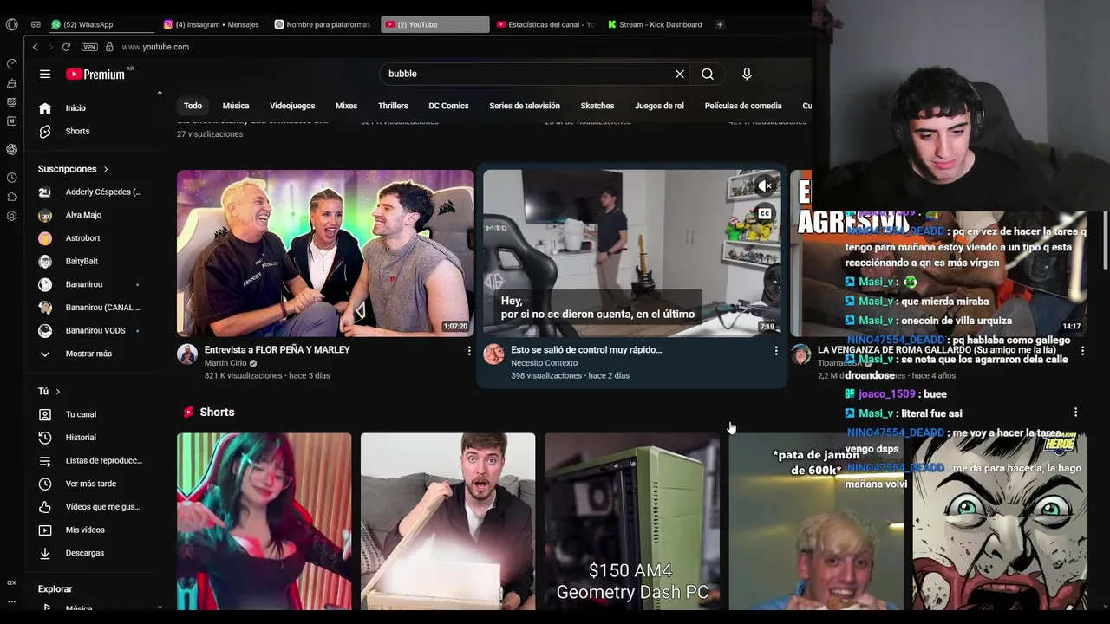Viewport: 1110px width, 624px height.
Task: Open the red-haired girl short thumbnail
Action: [x=264, y=522]
